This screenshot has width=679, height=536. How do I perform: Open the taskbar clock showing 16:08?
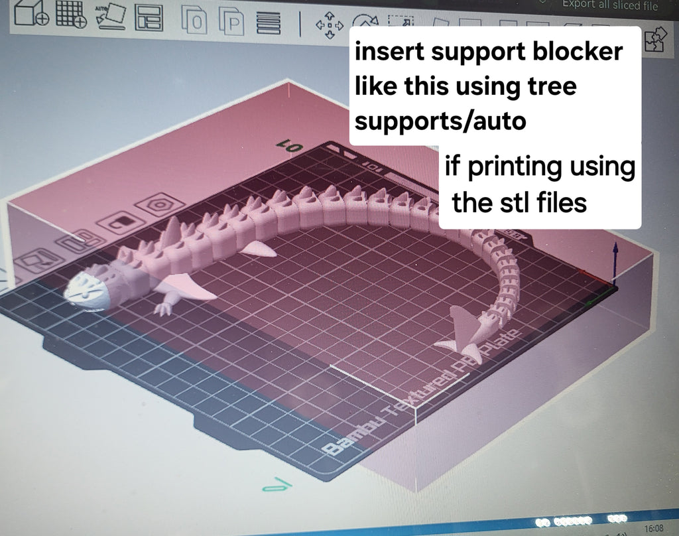pyautogui.click(x=653, y=528)
